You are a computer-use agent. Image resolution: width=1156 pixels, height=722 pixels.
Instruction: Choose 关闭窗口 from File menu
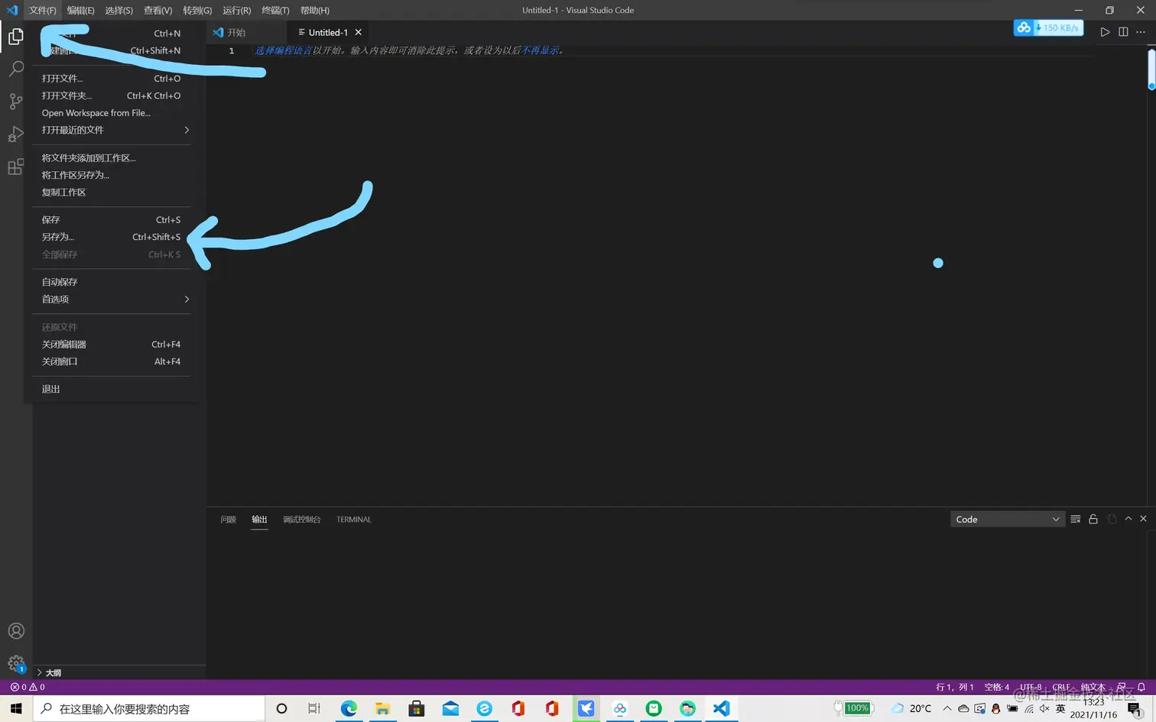coord(112,361)
